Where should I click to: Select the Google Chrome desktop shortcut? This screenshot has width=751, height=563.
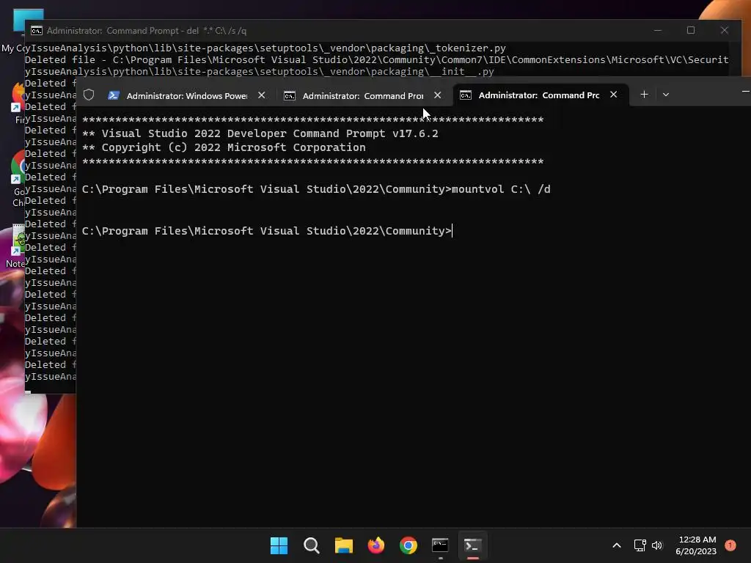[x=18, y=179]
